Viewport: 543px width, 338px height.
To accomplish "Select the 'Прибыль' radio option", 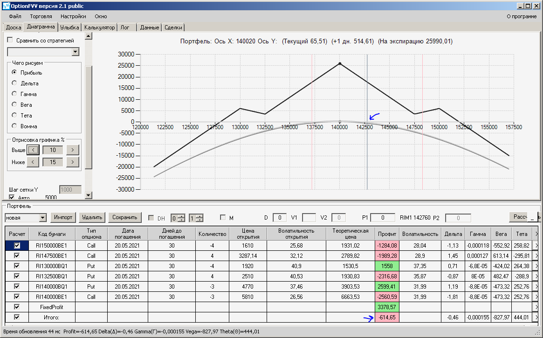I will coord(14,72).
